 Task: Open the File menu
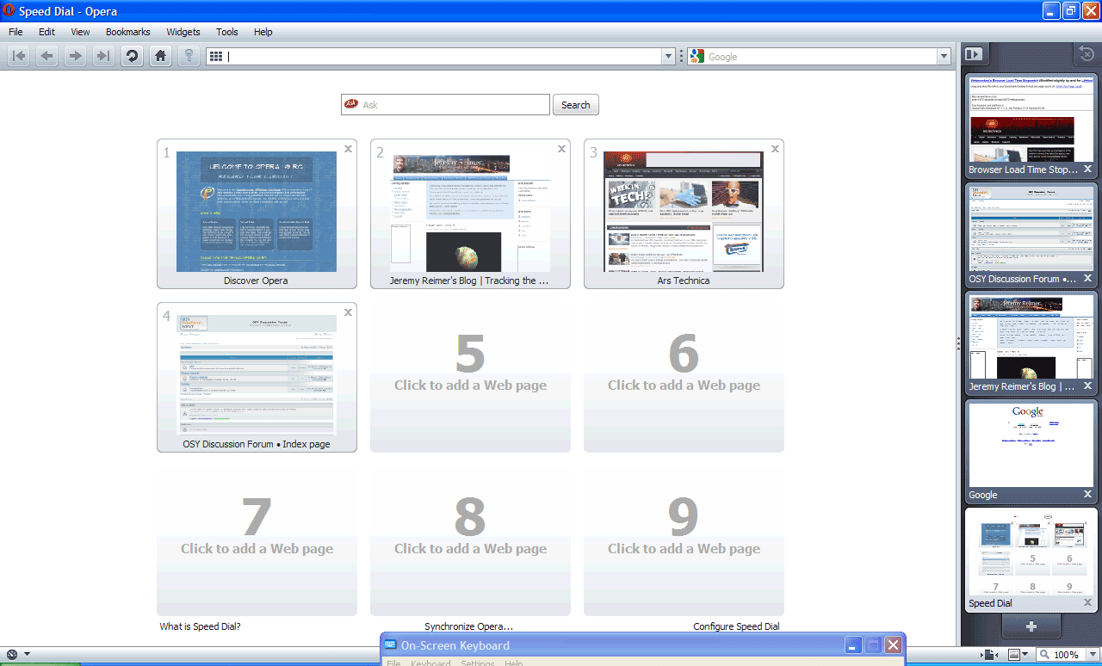pos(15,32)
